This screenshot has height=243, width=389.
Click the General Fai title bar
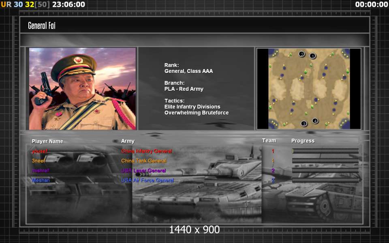pyautogui.click(x=194, y=26)
